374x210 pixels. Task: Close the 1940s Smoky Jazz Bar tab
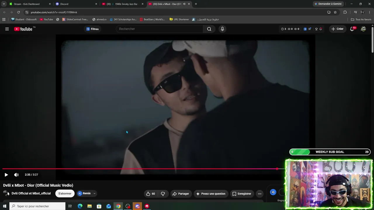143,4
